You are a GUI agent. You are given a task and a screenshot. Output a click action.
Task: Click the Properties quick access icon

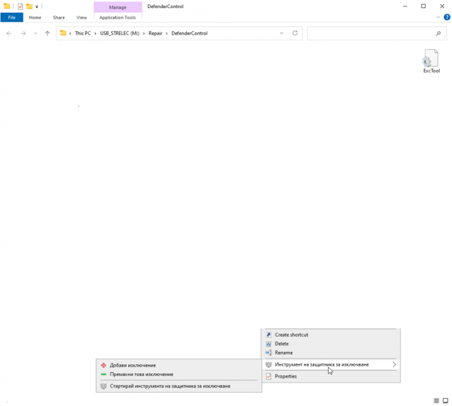(x=20, y=6)
